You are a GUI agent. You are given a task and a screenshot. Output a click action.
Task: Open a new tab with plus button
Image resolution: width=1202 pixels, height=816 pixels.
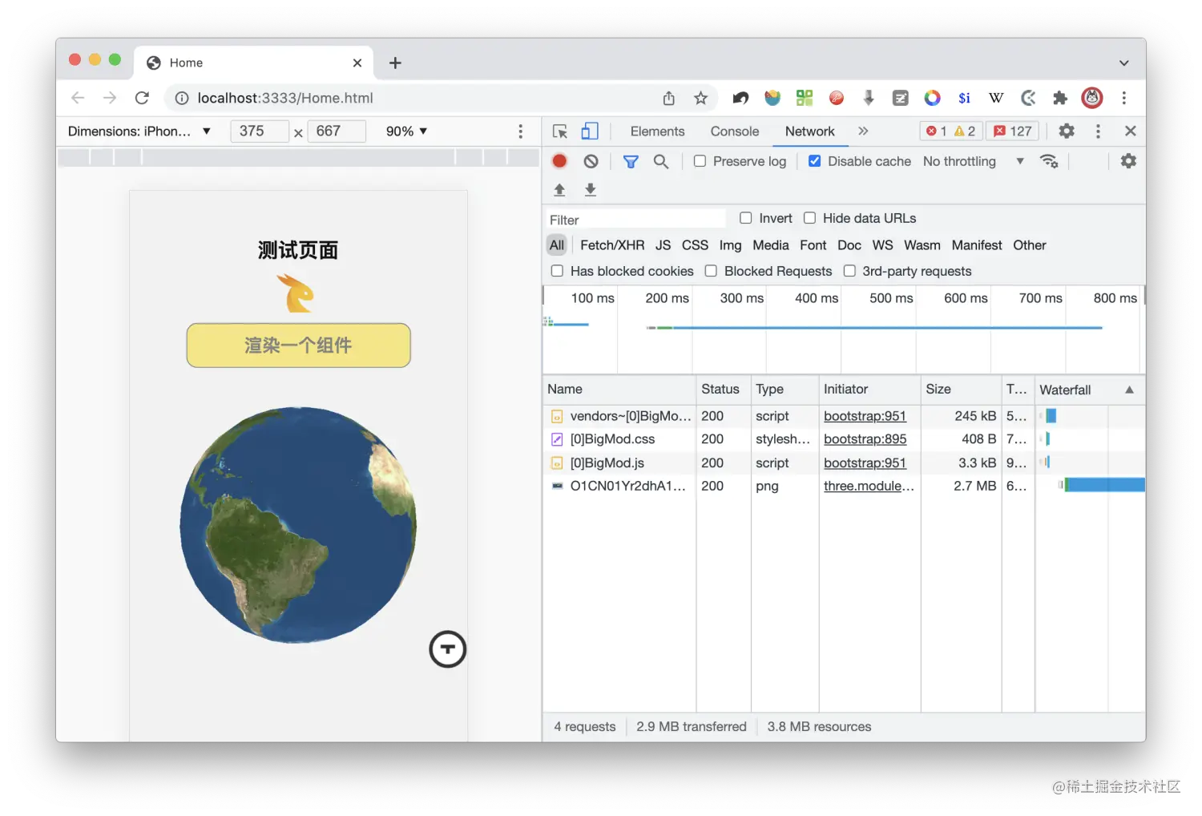(395, 63)
